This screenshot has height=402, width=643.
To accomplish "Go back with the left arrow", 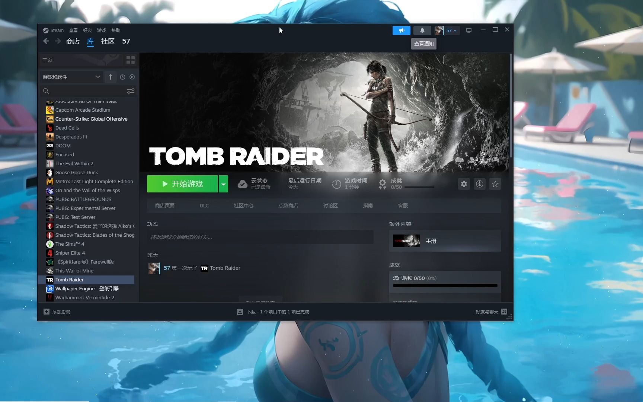I will pyautogui.click(x=46, y=41).
